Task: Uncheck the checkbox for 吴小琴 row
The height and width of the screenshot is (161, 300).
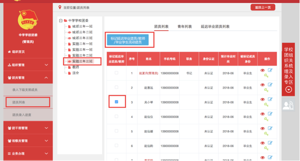Action: (x=116, y=102)
